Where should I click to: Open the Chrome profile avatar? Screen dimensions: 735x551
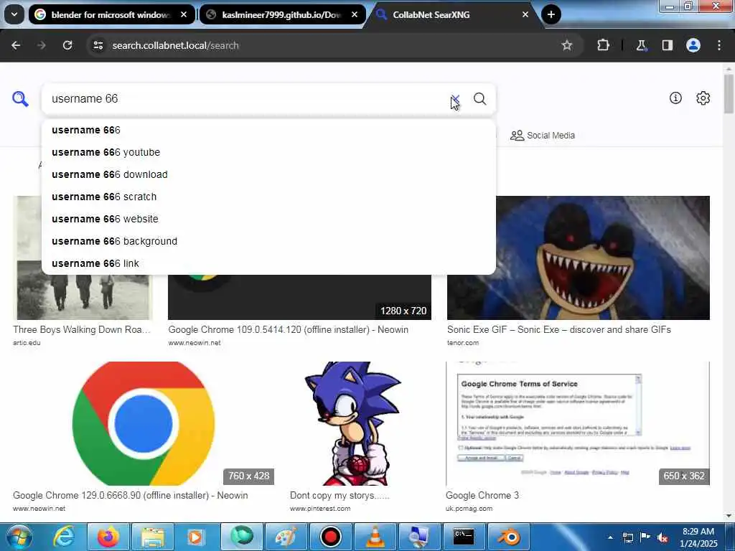[693, 45]
